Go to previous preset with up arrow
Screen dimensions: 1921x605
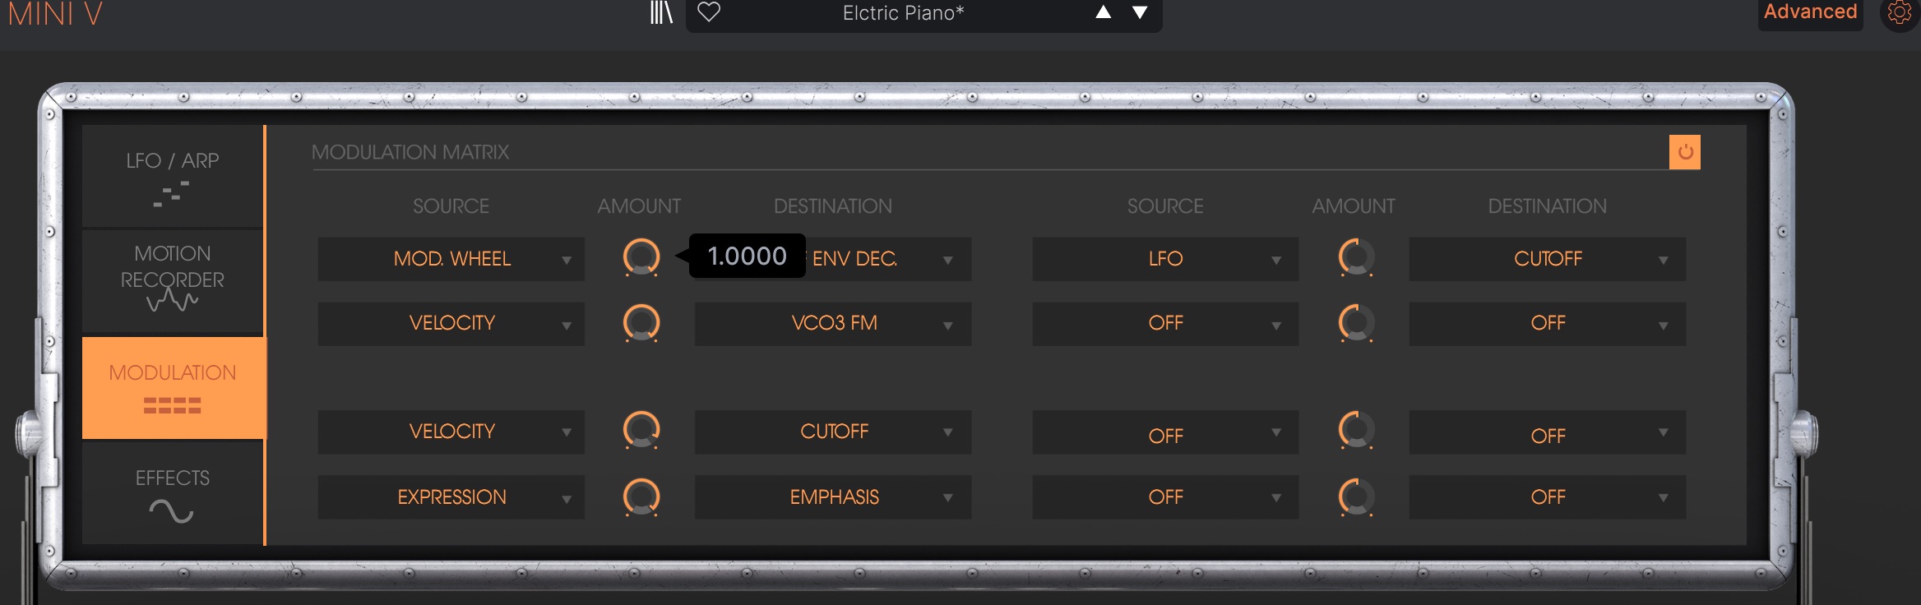pos(1104,12)
